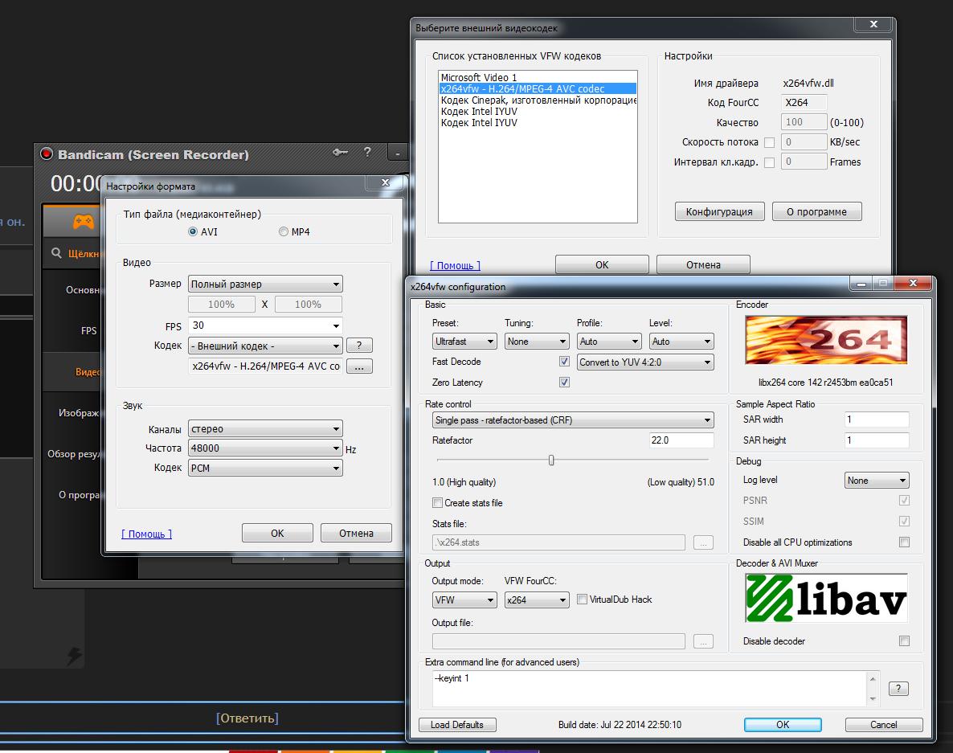Image resolution: width=953 pixels, height=753 pixels.
Task: Open the Каналы dropdown set to стерео
Action: pyautogui.click(x=265, y=428)
